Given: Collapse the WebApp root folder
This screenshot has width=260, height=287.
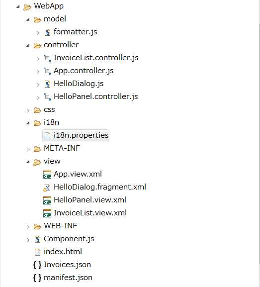Looking at the screenshot, I should pos(18,7).
